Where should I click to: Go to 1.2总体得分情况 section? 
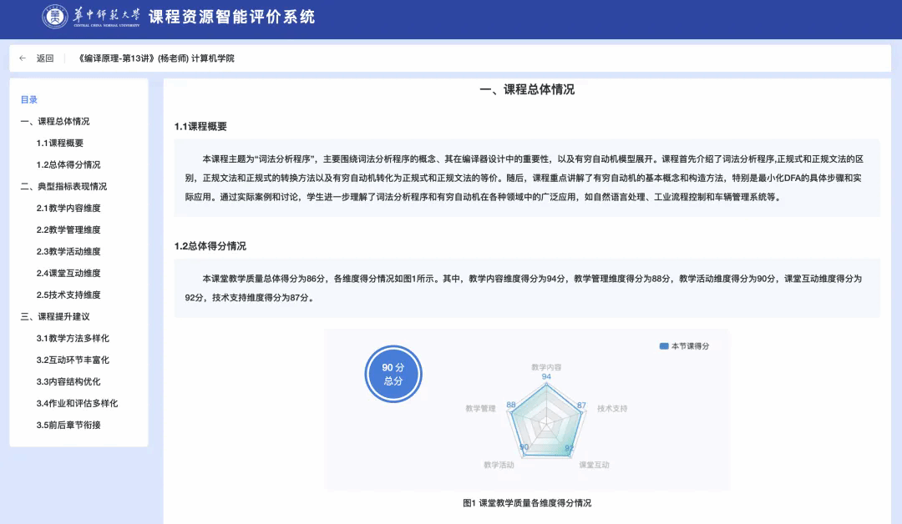[x=68, y=164]
